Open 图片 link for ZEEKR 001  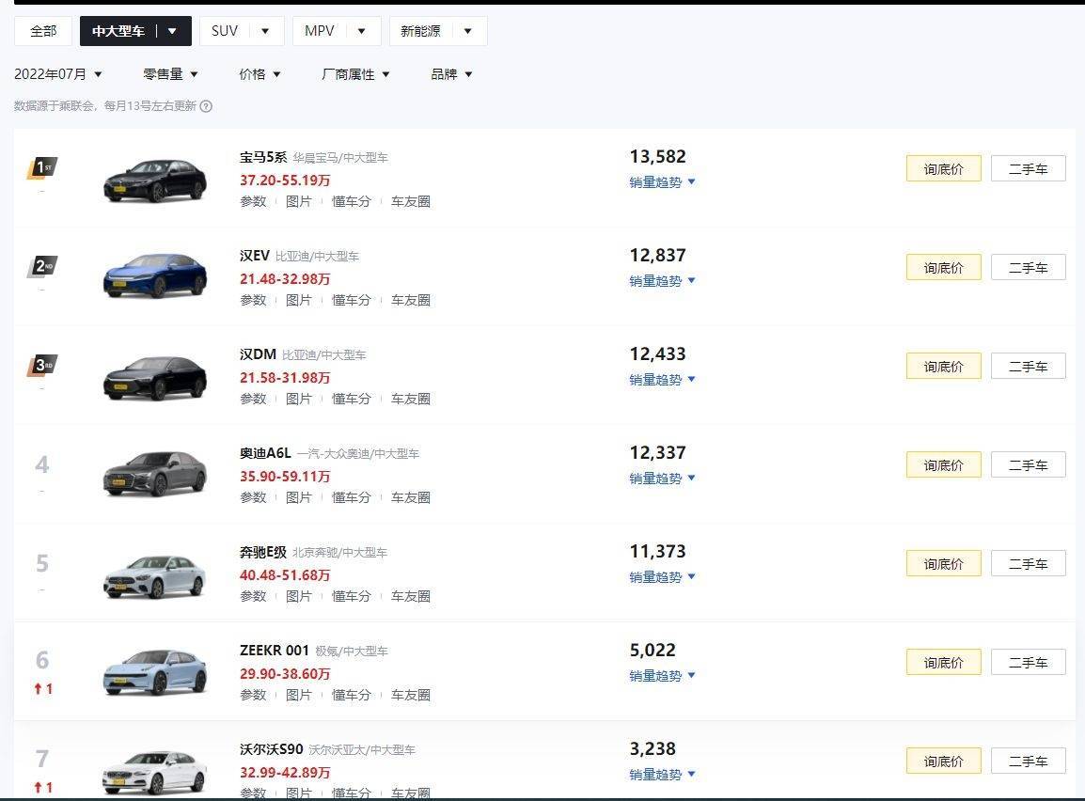coord(299,695)
